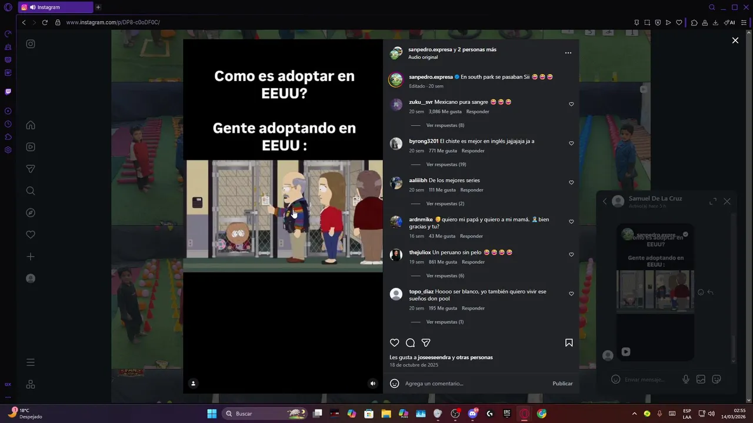
Task: Close Samuel De La Cruz chat window
Action: pos(727,201)
